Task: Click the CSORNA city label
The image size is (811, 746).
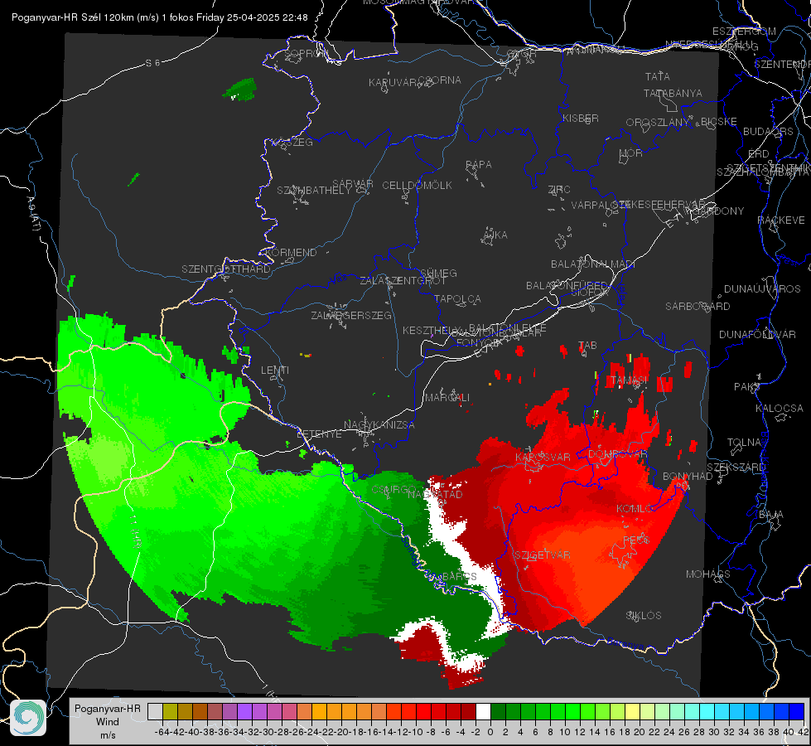Action: [x=440, y=80]
